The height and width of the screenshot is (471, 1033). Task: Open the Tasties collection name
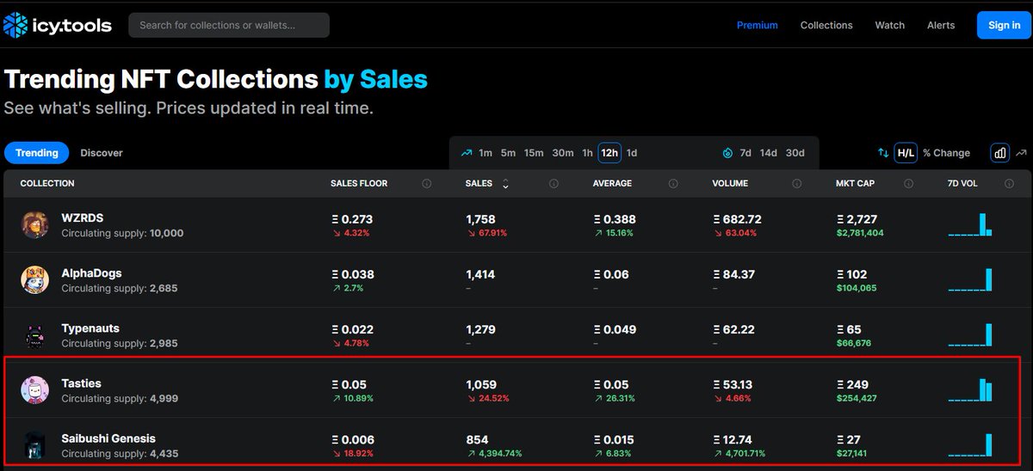(81, 383)
